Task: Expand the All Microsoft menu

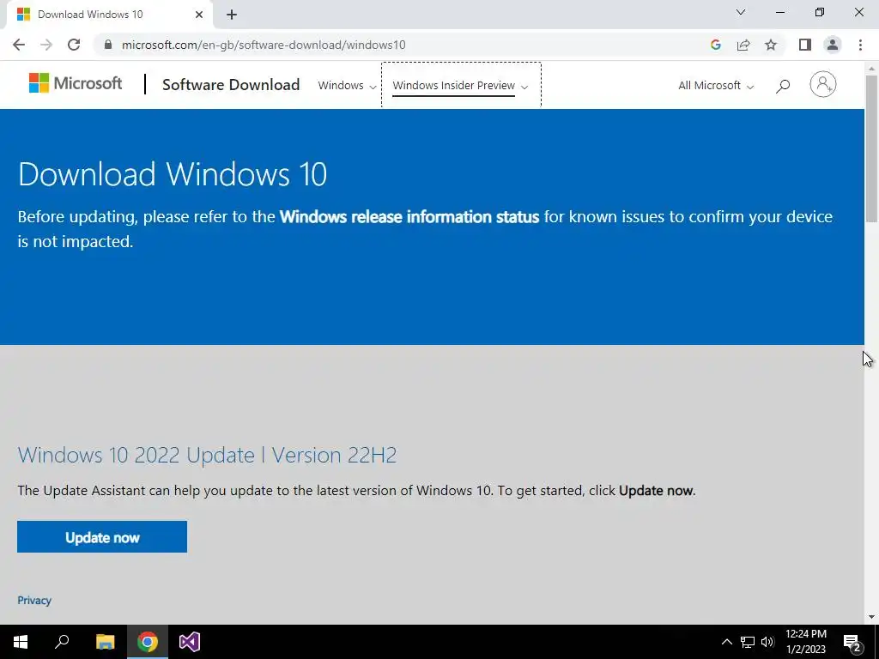Action: [716, 85]
